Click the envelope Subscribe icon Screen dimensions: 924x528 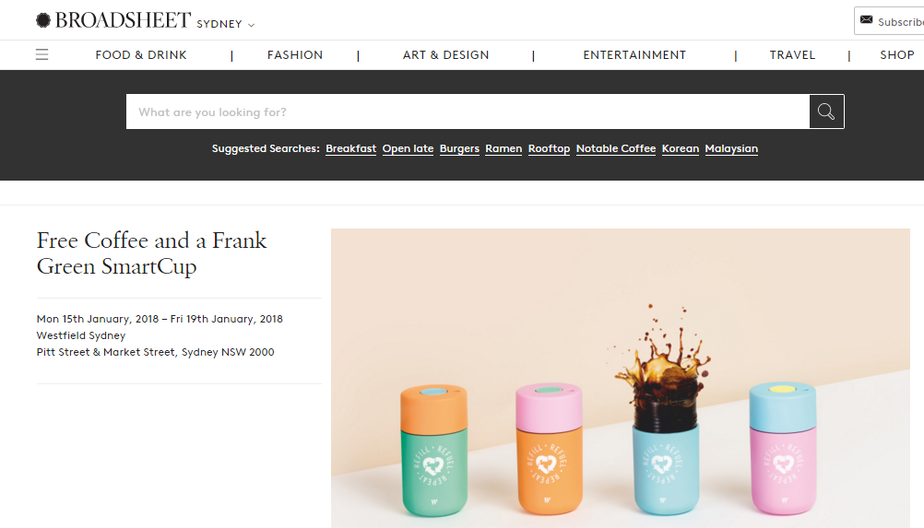pos(866,20)
